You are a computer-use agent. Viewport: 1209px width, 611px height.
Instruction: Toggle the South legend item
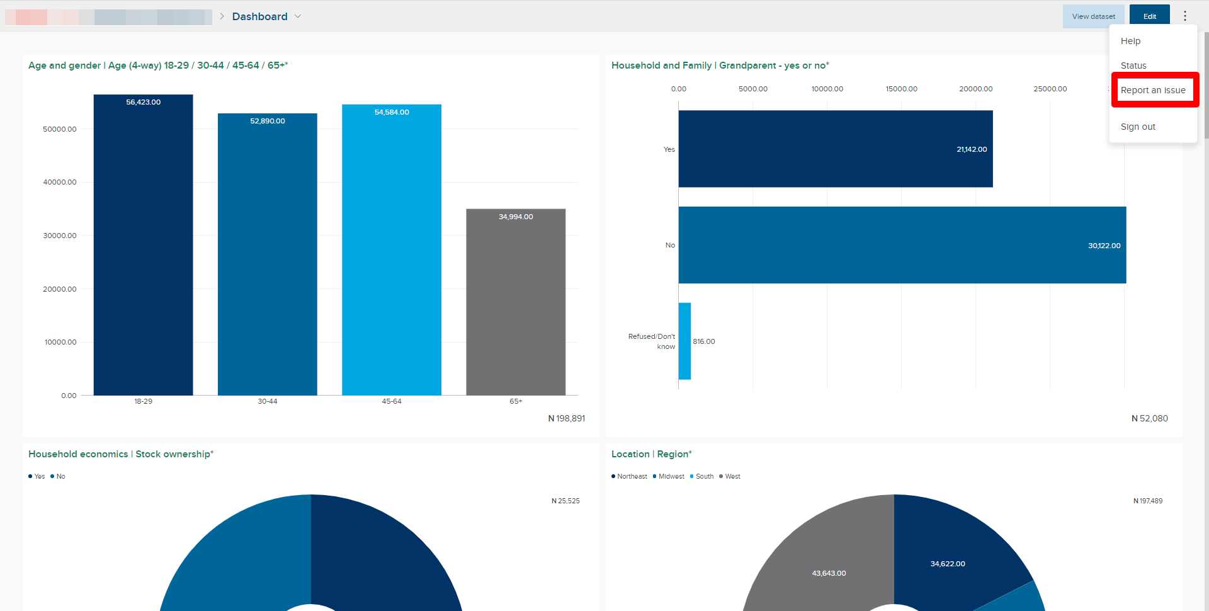702,476
